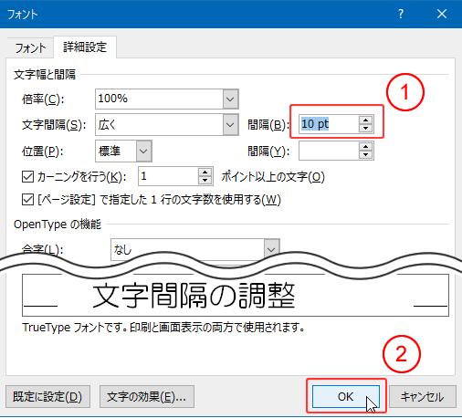The height and width of the screenshot is (418, 462).
Task: Open the 倍率 100% dropdown
Action: tap(230, 99)
